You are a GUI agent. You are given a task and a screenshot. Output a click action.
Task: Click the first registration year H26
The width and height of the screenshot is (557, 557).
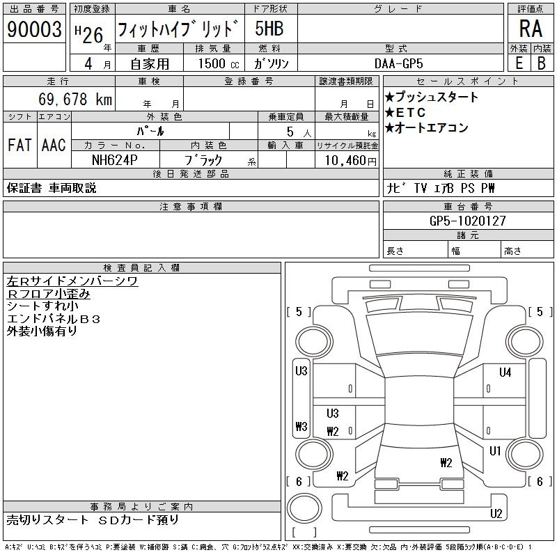pos(89,34)
